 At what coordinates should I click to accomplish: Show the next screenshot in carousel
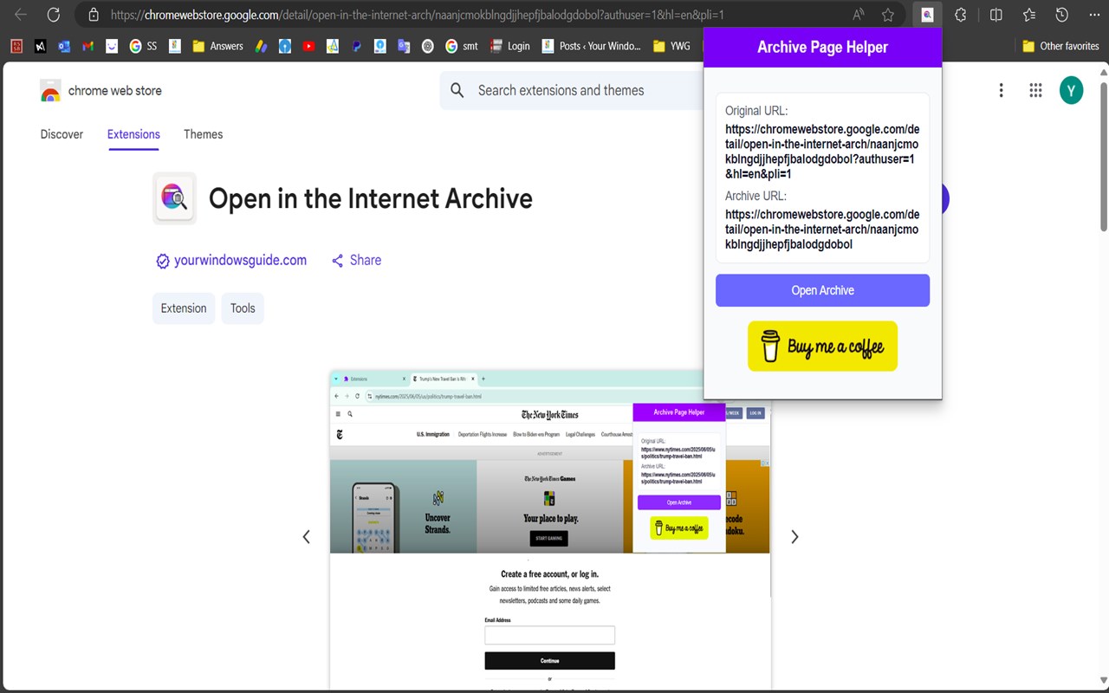(794, 537)
